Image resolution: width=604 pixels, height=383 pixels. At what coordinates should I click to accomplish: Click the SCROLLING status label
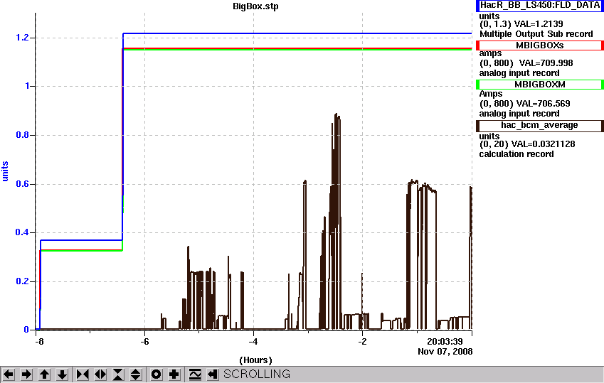[x=257, y=374]
